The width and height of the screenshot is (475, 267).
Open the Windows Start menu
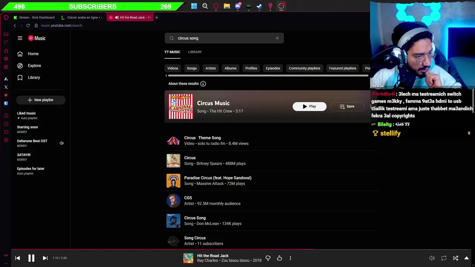tap(194, 6)
